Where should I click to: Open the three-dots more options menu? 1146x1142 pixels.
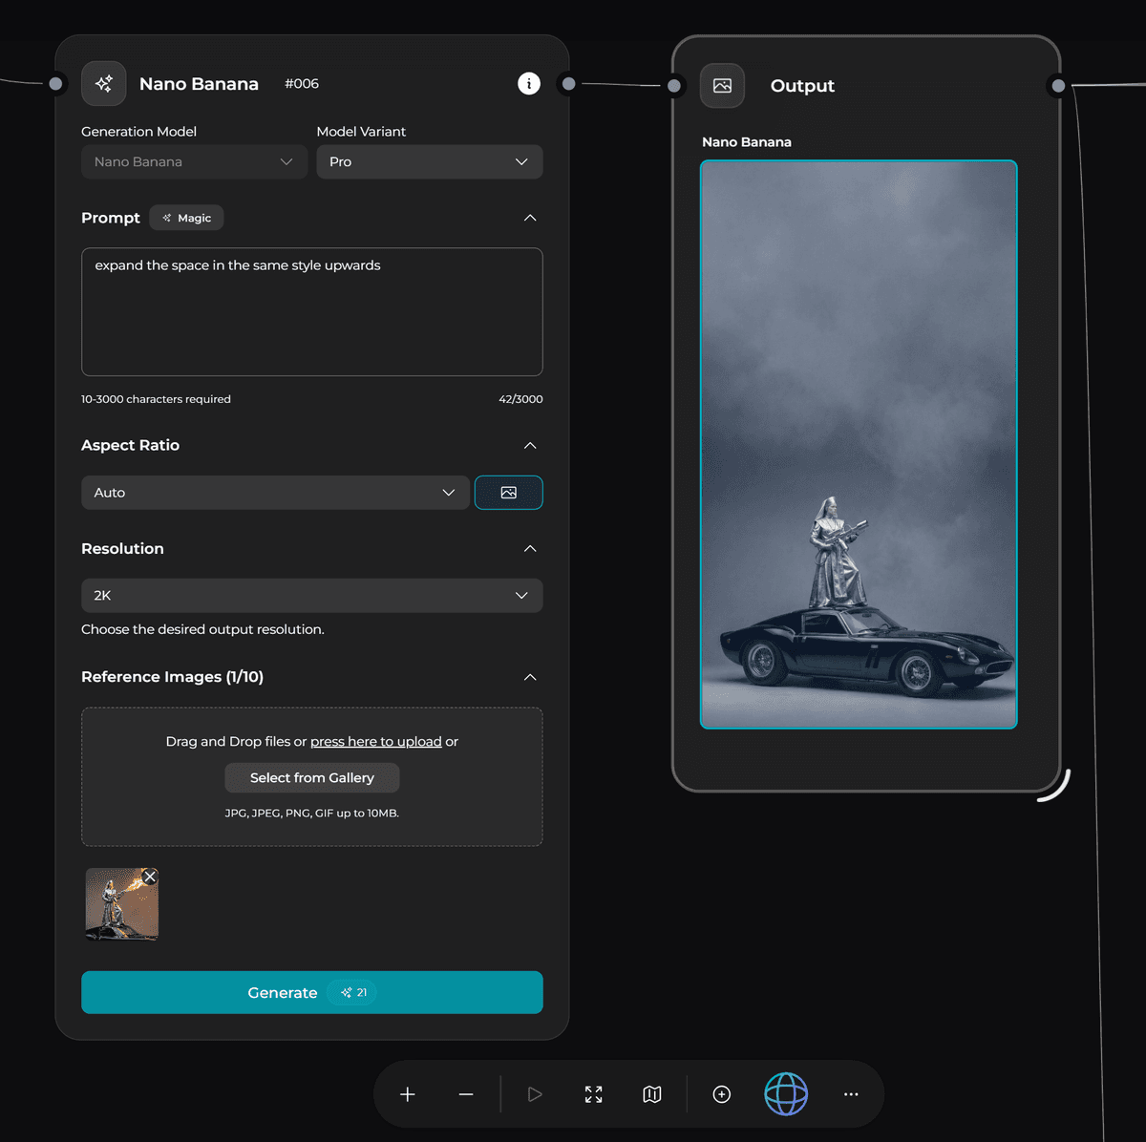coord(851,1094)
